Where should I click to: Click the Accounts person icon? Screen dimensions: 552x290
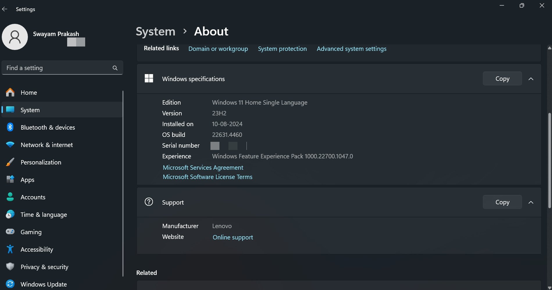coord(10,197)
